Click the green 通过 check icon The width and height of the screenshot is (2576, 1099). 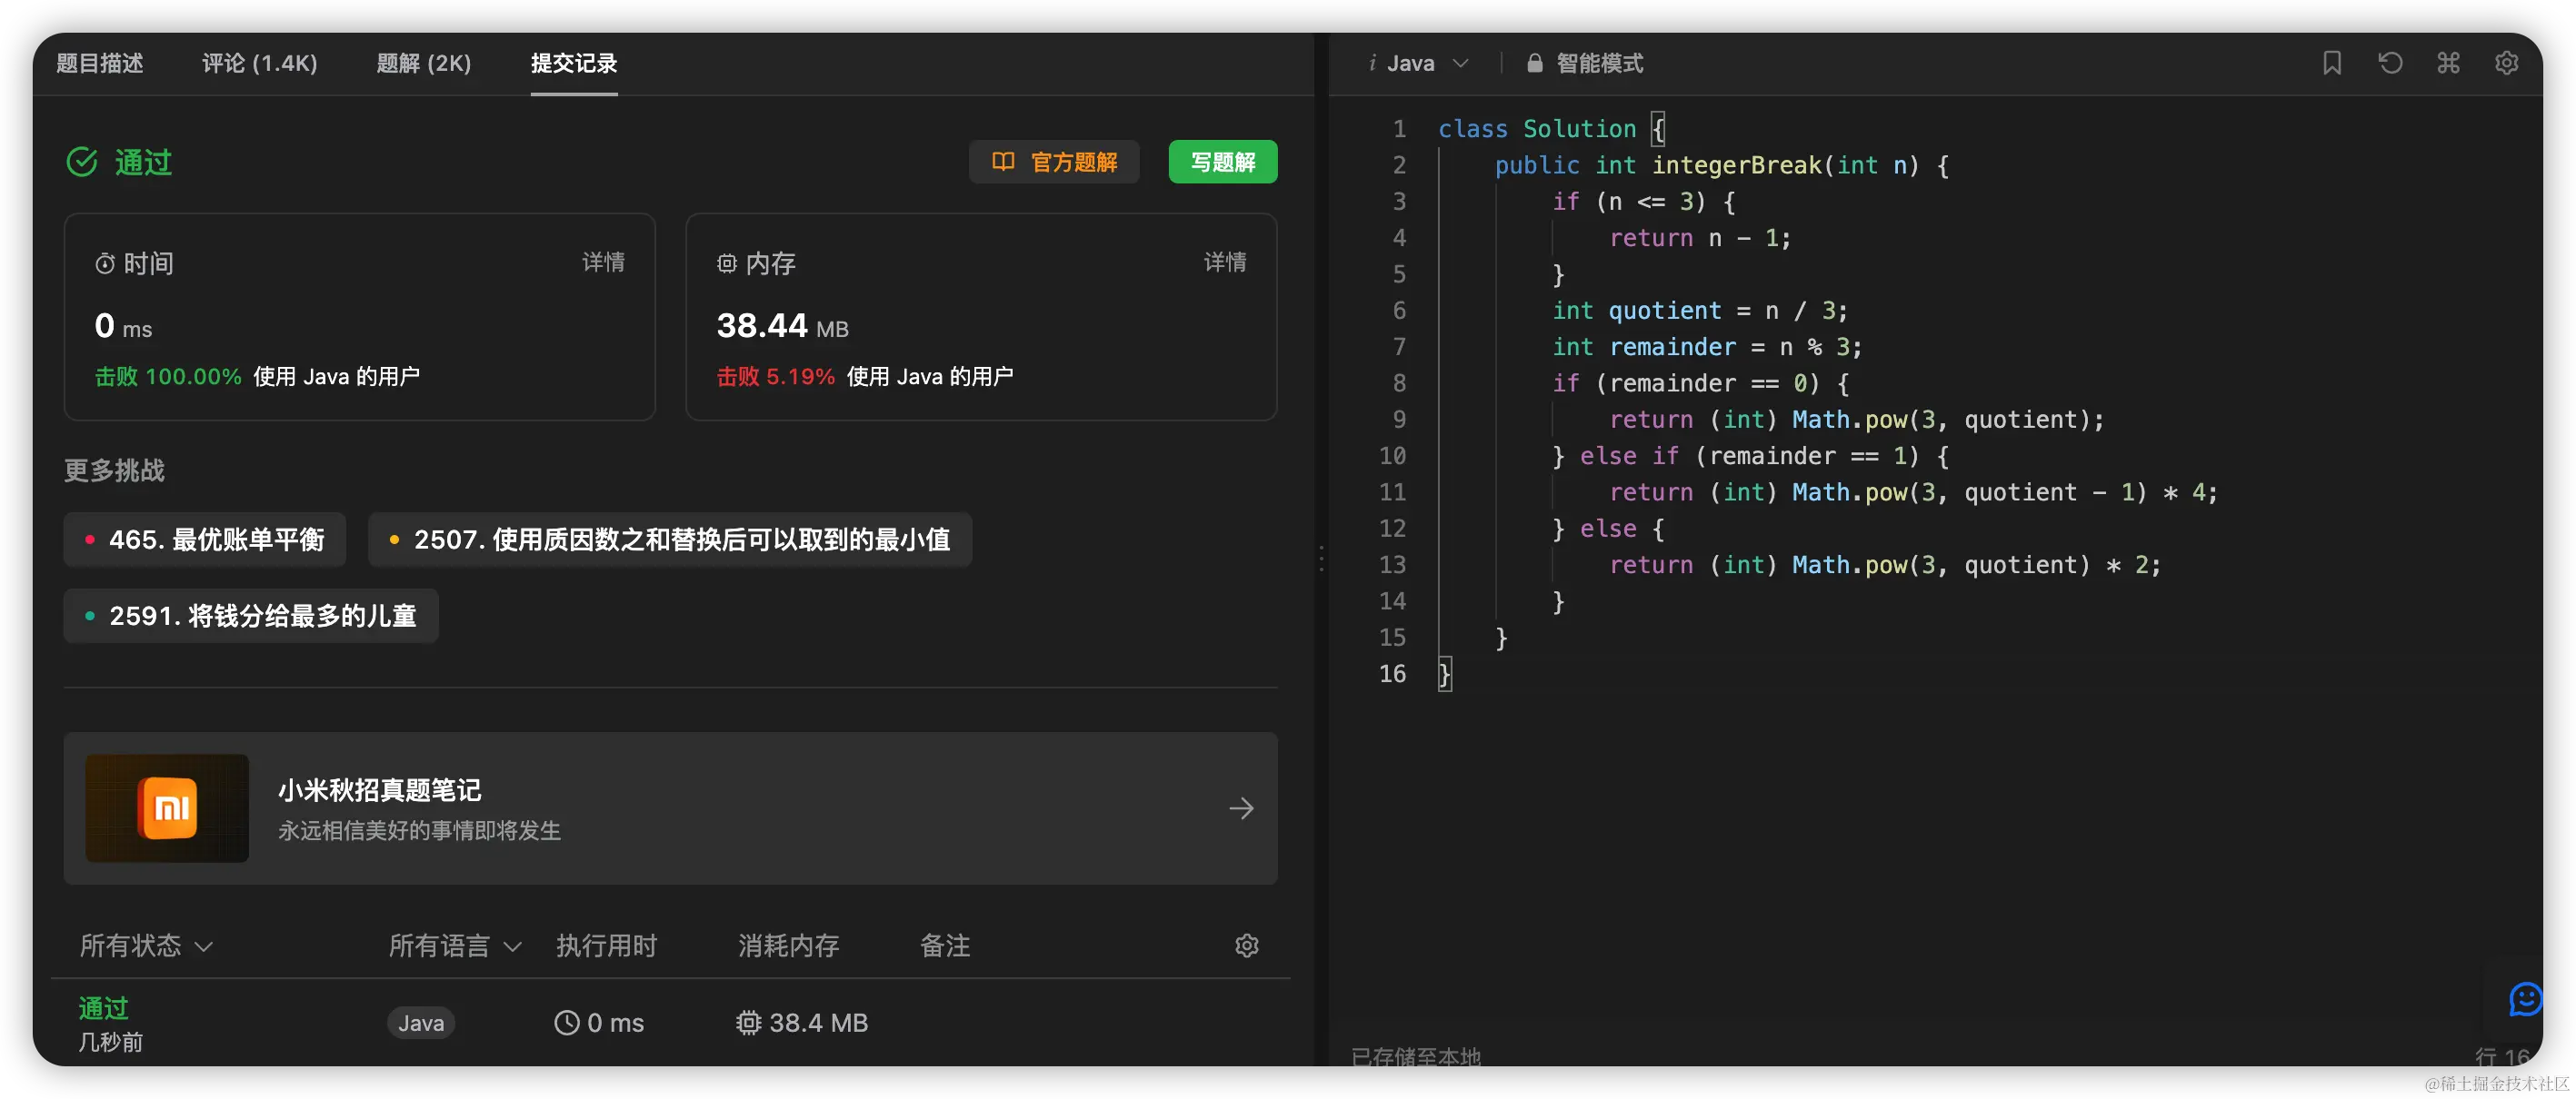(x=82, y=162)
